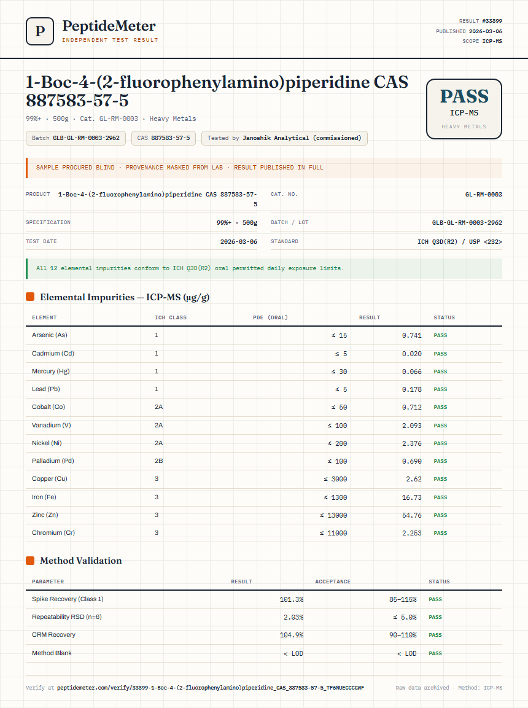Click the PeptideMeter brand name
This screenshot has height=708, width=528.
point(109,26)
